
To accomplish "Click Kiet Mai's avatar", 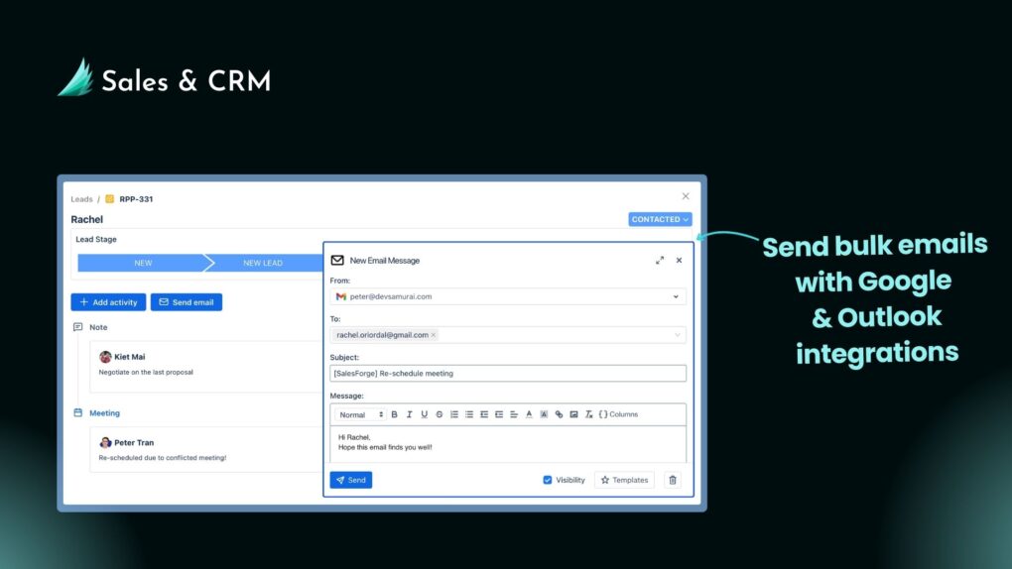I will (x=105, y=357).
